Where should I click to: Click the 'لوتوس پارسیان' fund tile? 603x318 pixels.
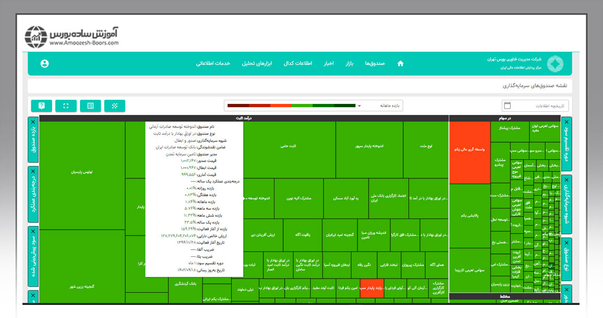[x=82, y=171]
